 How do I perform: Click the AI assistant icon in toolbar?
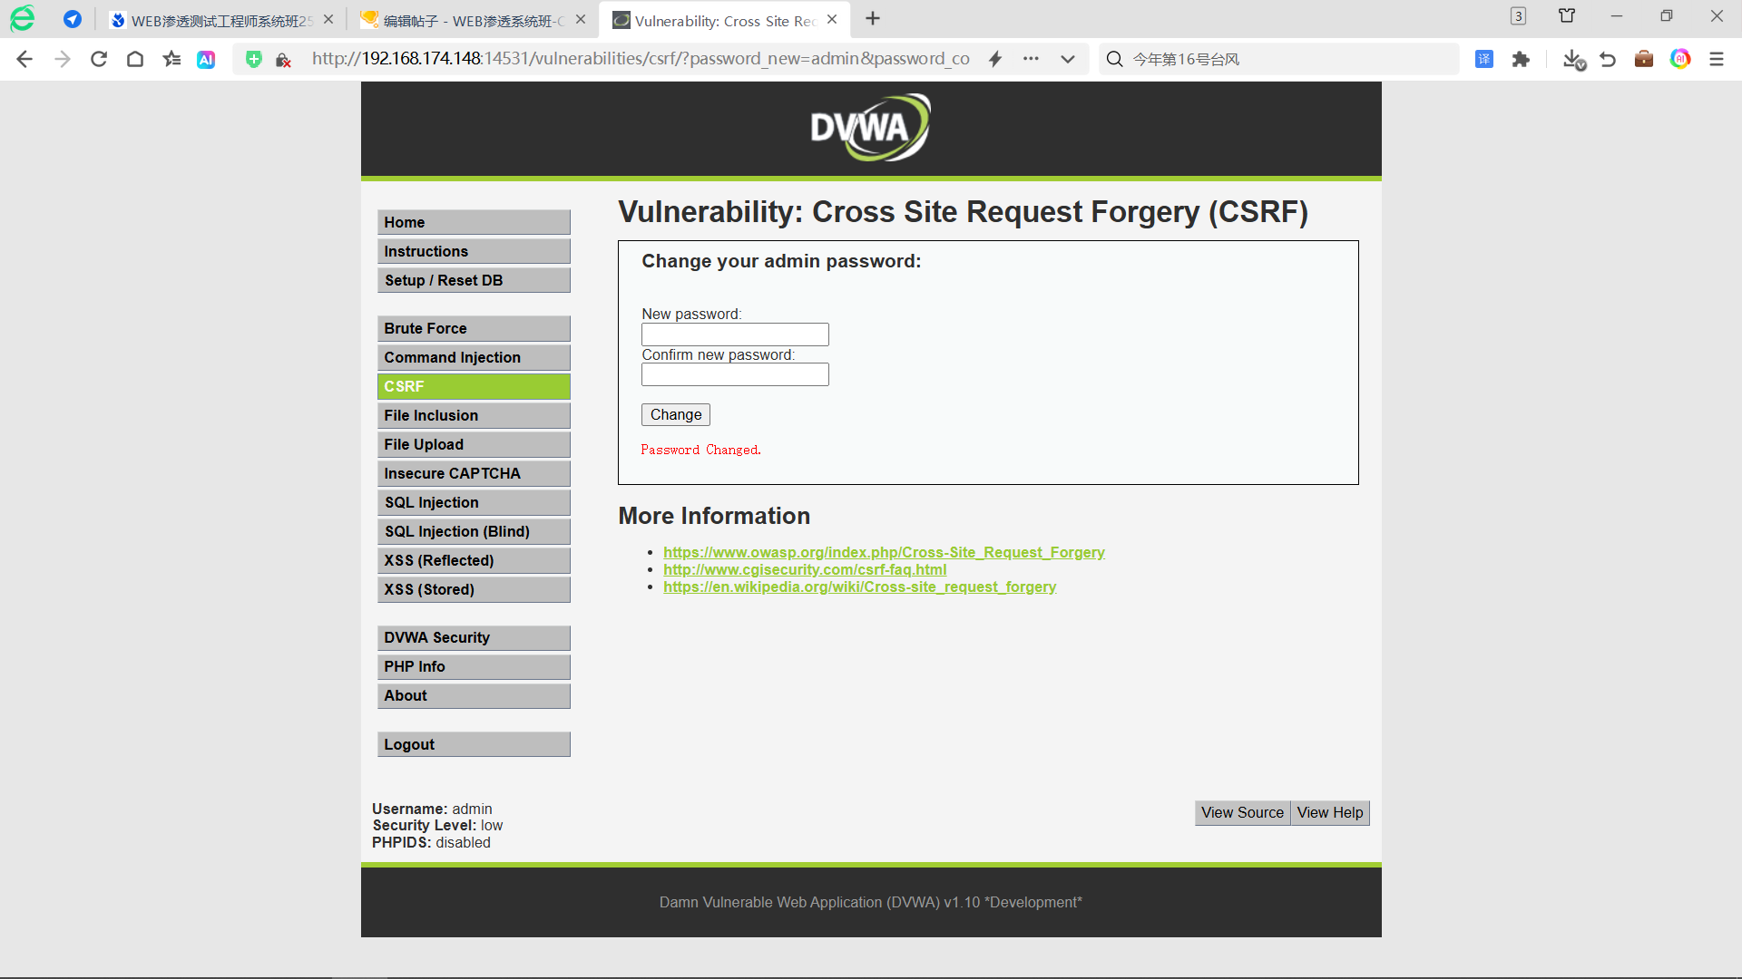(206, 59)
